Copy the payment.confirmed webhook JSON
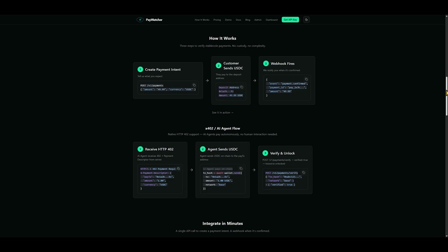 pos(306,79)
